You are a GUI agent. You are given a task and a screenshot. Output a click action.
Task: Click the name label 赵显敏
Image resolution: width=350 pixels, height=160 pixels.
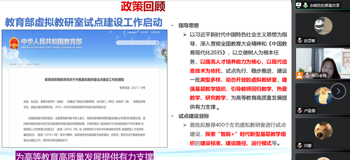[310, 40]
